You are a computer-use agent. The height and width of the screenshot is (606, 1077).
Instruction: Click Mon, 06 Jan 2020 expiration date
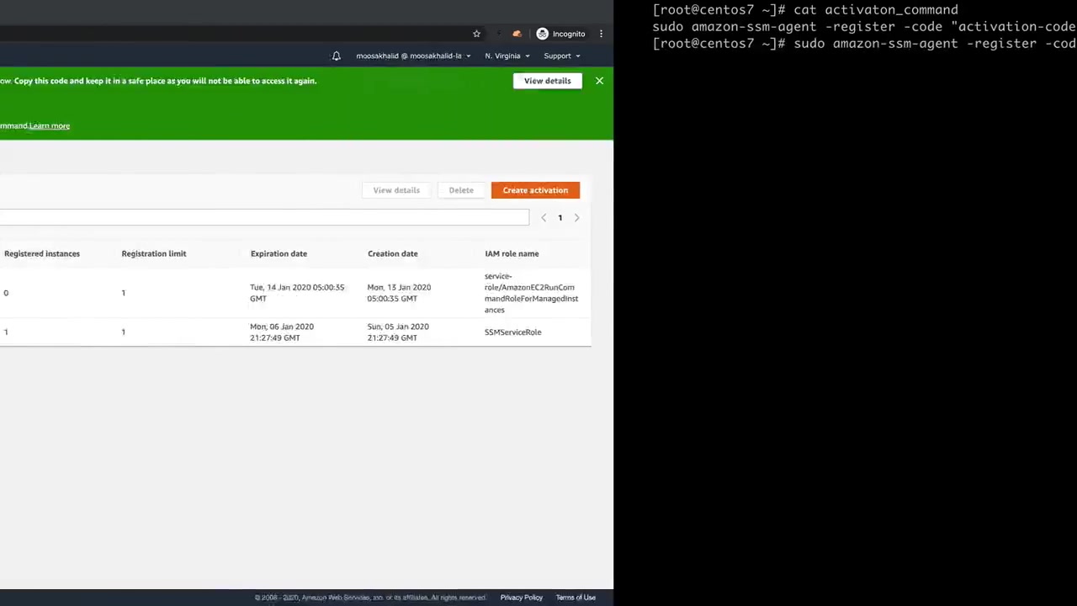282,332
